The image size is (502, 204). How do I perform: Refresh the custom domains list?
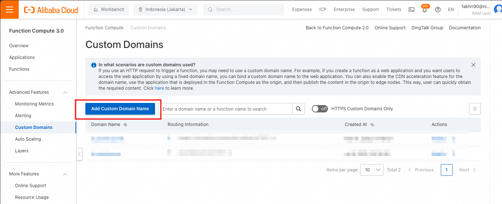click(x=475, y=109)
